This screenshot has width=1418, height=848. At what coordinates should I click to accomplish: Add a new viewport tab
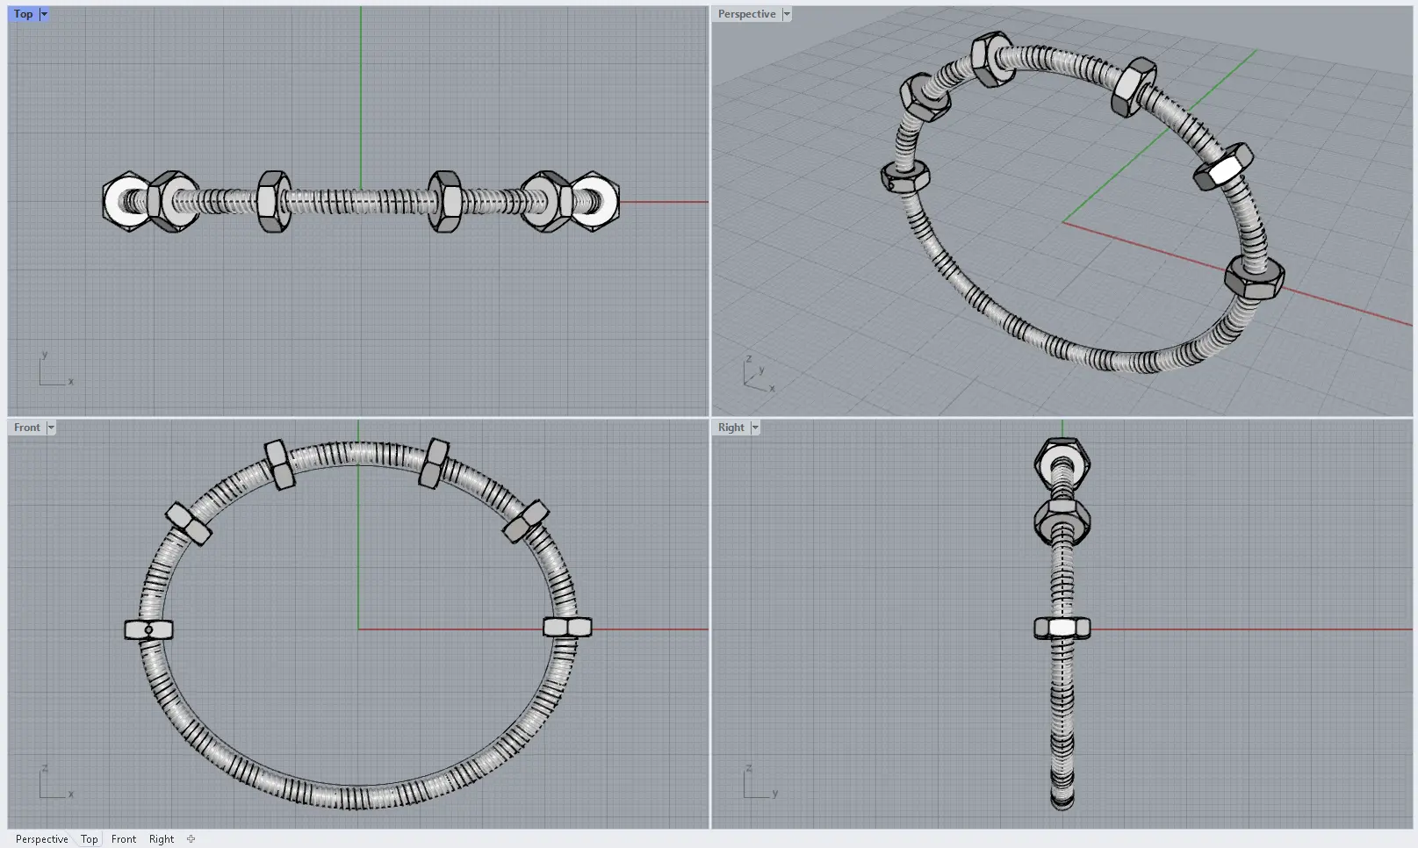(x=191, y=839)
